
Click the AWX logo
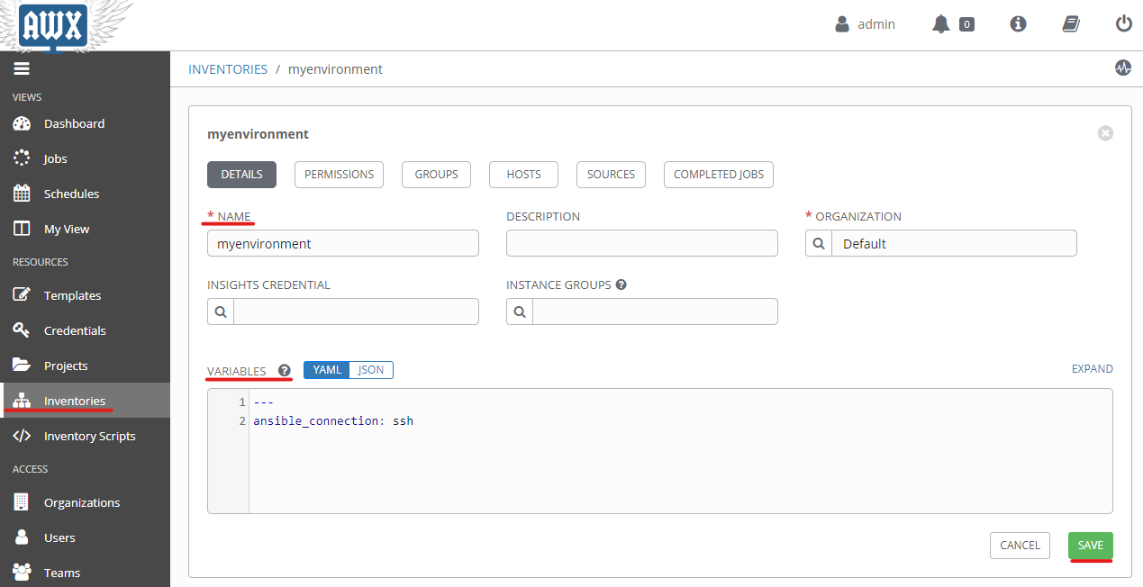coord(53,25)
